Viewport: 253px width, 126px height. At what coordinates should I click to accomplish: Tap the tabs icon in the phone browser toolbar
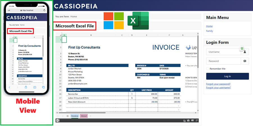[43, 87]
